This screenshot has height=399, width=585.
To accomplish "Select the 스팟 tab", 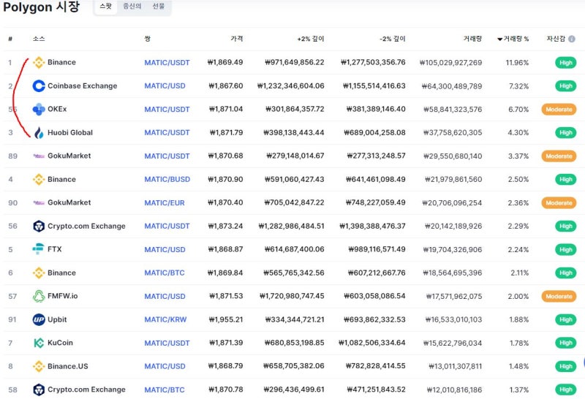I will tap(105, 7).
